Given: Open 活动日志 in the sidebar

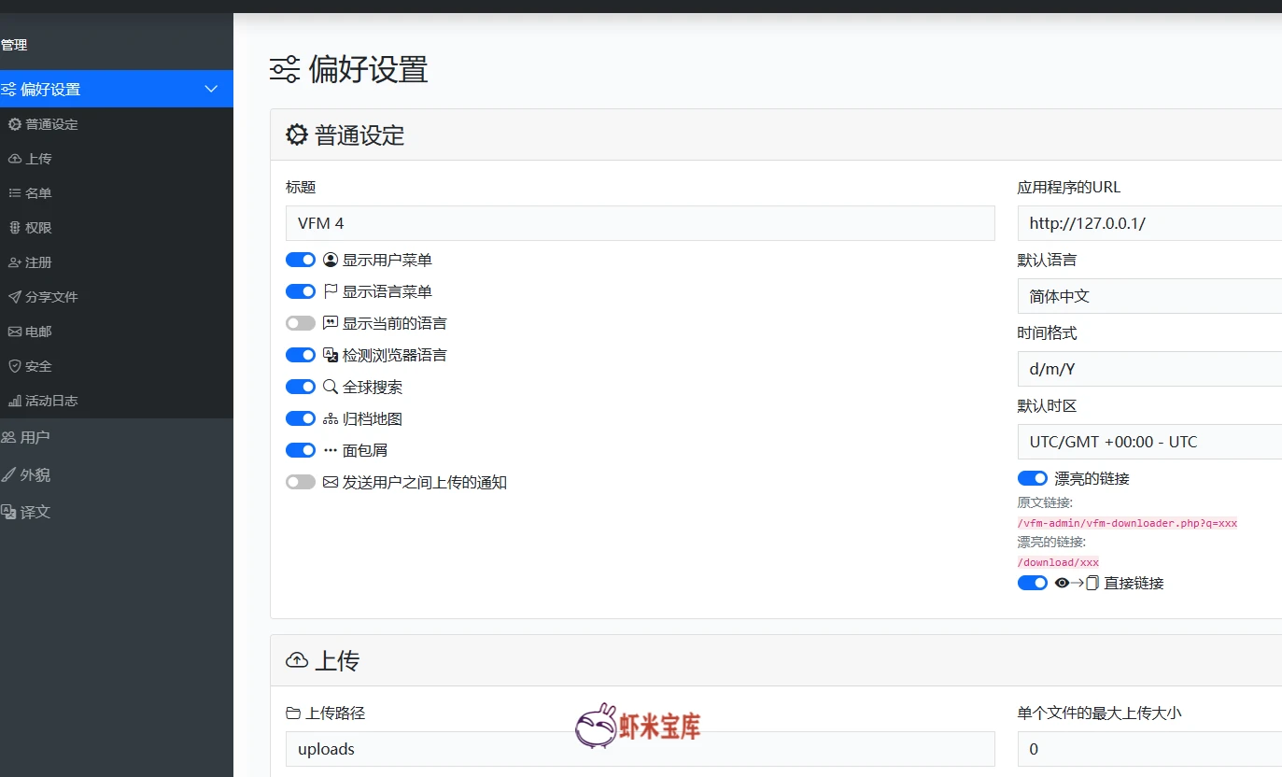Looking at the screenshot, I should (x=117, y=401).
